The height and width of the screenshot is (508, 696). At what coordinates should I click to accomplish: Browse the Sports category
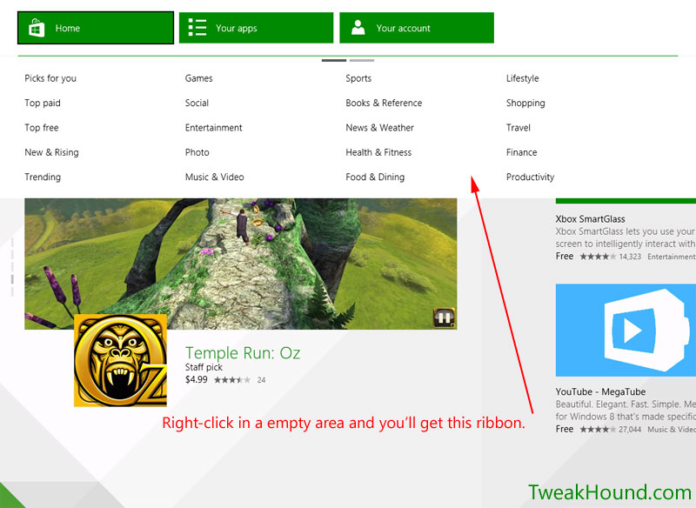(358, 78)
